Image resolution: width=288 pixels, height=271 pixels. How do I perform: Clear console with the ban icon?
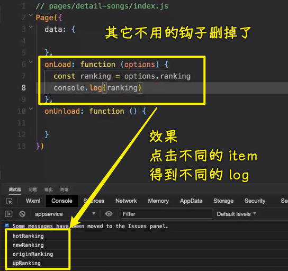[22, 214]
